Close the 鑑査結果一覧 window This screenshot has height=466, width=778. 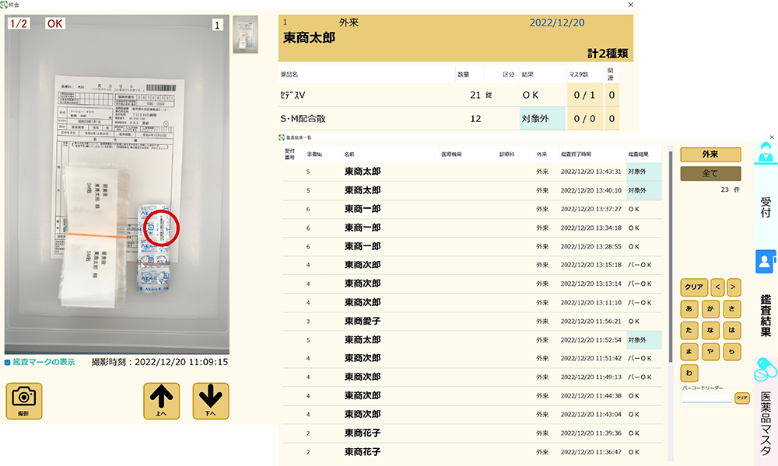tap(772, 137)
